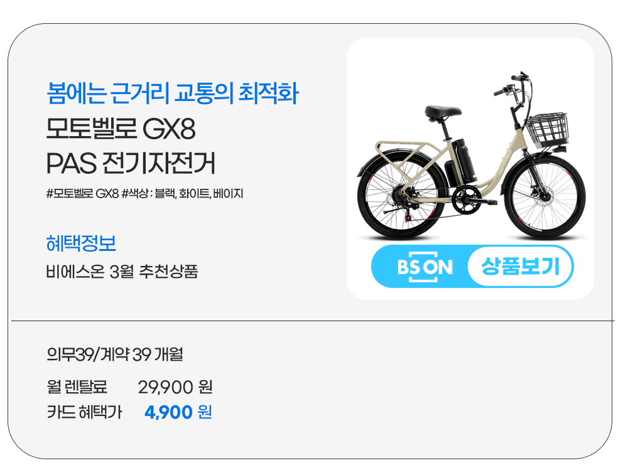Click the 비에스온 3월 추천상품 text
Screen dimensions: 628x473
pyautogui.click(x=122, y=272)
